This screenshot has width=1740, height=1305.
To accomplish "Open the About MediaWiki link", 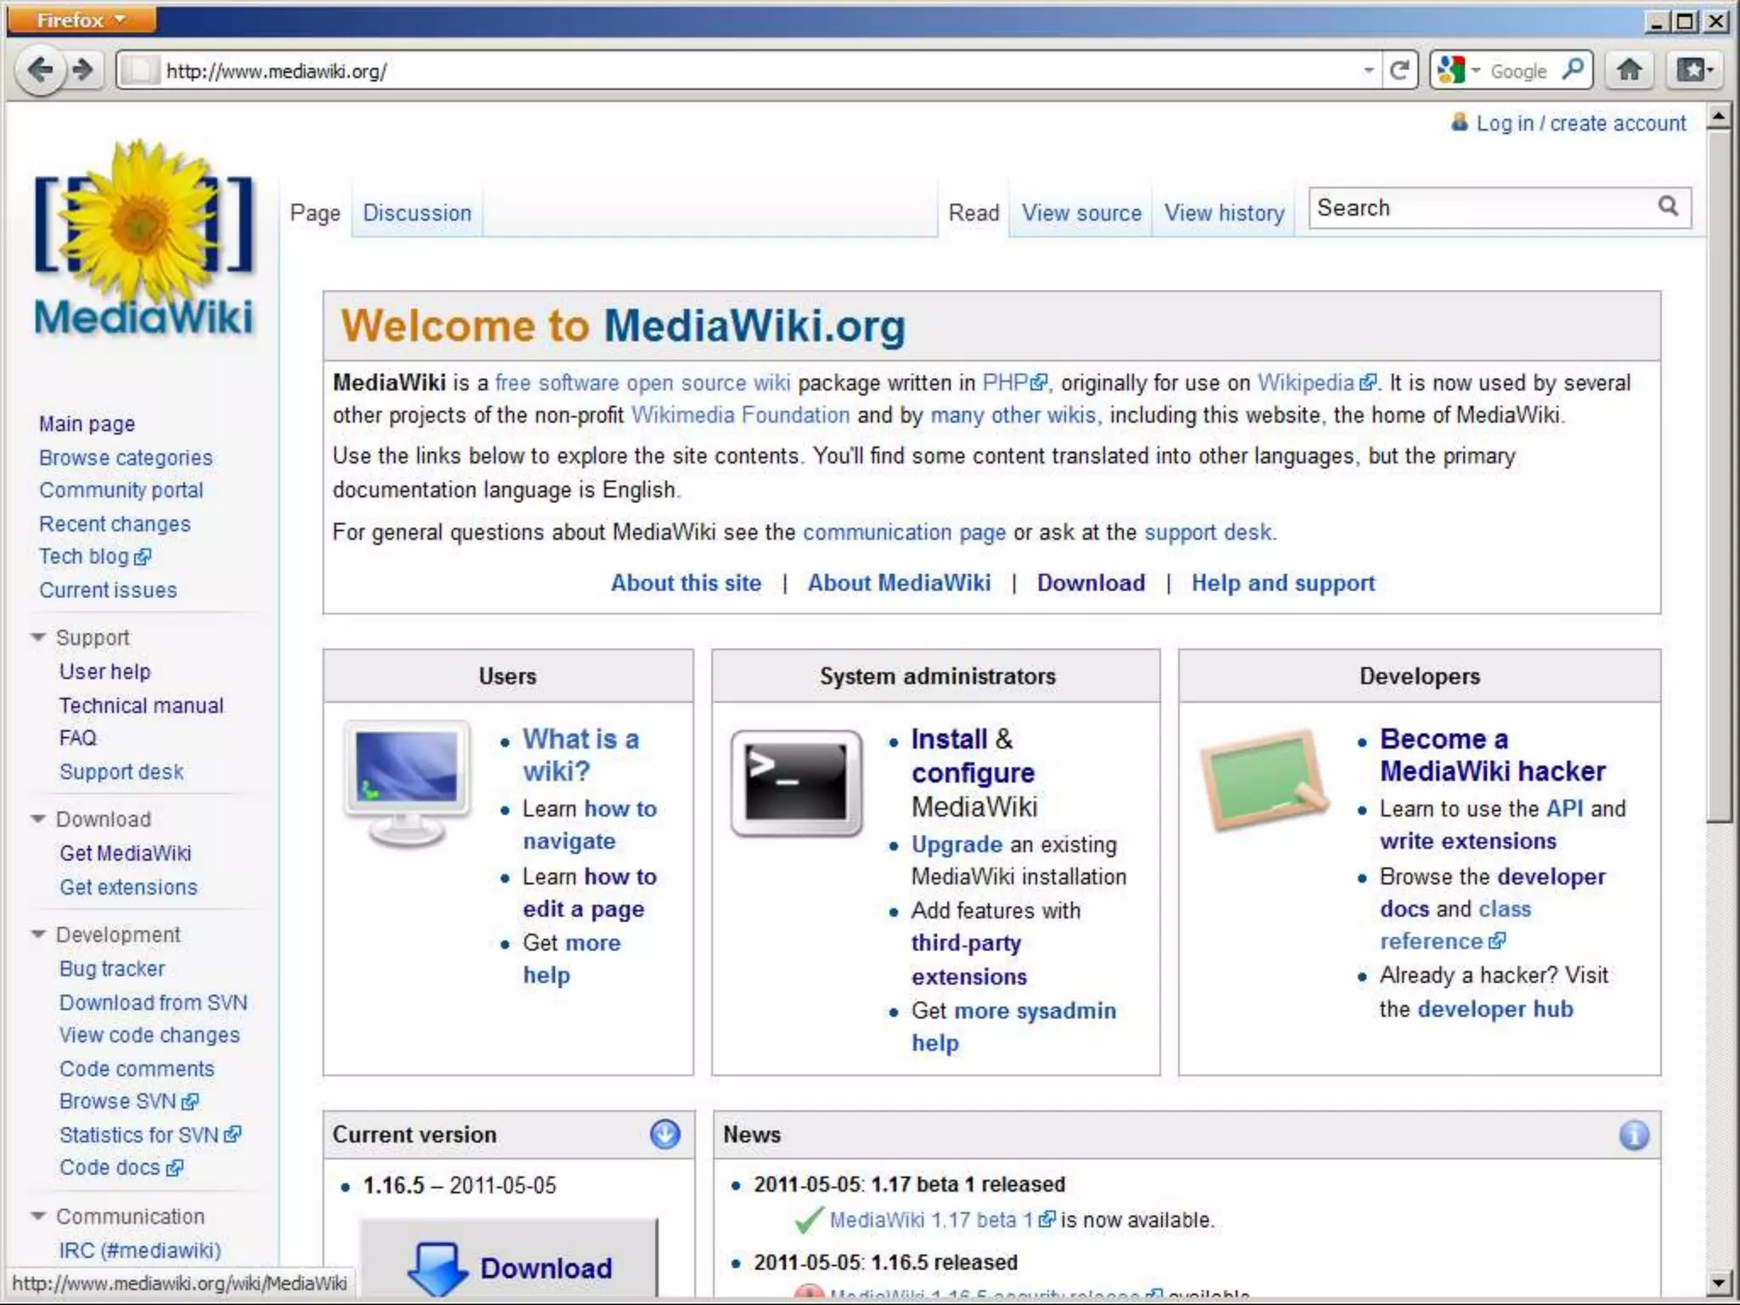I will click(x=899, y=583).
